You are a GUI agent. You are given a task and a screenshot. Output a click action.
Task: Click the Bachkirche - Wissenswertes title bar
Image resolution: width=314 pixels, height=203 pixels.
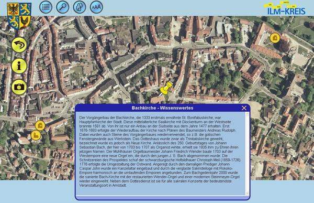pos(162,108)
